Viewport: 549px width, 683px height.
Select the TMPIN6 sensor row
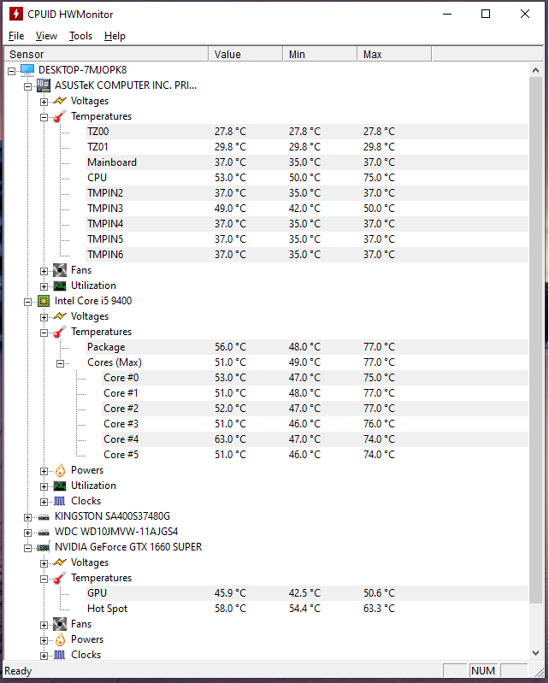point(307,255)
